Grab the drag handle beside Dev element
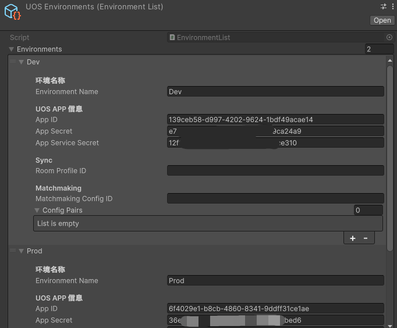Viewport: 397px width, 328px height. pos(13,62)
